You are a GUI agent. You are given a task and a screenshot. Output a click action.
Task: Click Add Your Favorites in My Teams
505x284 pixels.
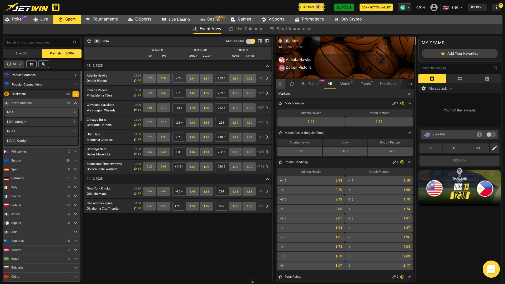459,53
